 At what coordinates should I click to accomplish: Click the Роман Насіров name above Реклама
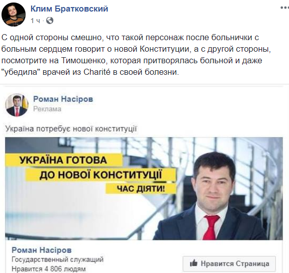click(x=63, y=99)
